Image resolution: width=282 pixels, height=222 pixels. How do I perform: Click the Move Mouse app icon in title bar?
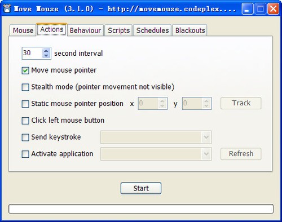(7, 8)
